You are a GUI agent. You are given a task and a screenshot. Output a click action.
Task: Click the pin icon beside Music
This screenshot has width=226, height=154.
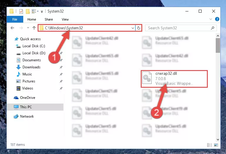click(x=61, y=74)
